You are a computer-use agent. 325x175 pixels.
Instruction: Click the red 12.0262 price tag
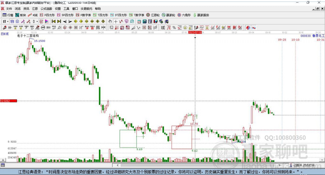[x=9, y=101]
